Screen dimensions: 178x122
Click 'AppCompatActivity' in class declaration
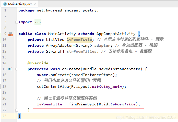(116, 34)
